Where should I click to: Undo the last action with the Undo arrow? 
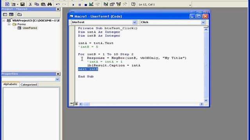coord(58,4)
